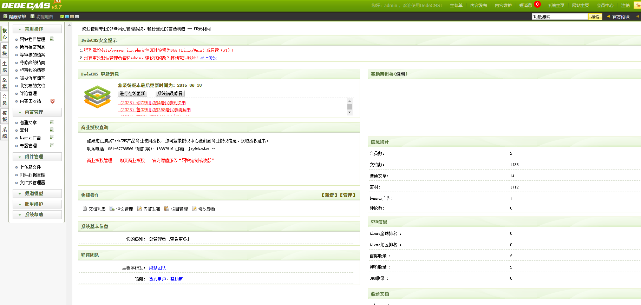
Task: Click the add icon beside 网站栏目管理
Action: [x=52, y=39]
